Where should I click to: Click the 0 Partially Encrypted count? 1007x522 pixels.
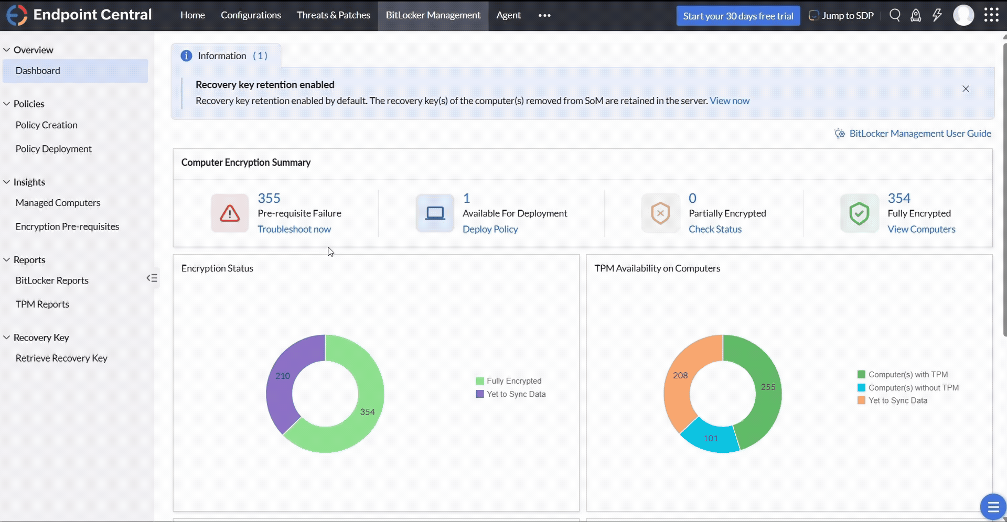tap(692, 198)
